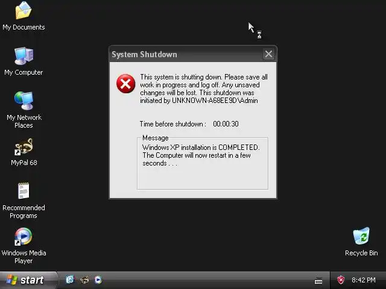Click the red error icon in dialog
Image resolution: width=386 pixels, height=289 pixels.
point(126,84)
